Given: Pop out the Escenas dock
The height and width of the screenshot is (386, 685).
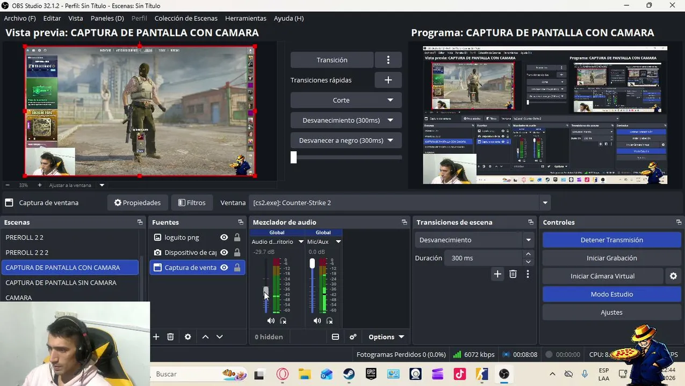Looking at the screenshot, I should point(140,222).
